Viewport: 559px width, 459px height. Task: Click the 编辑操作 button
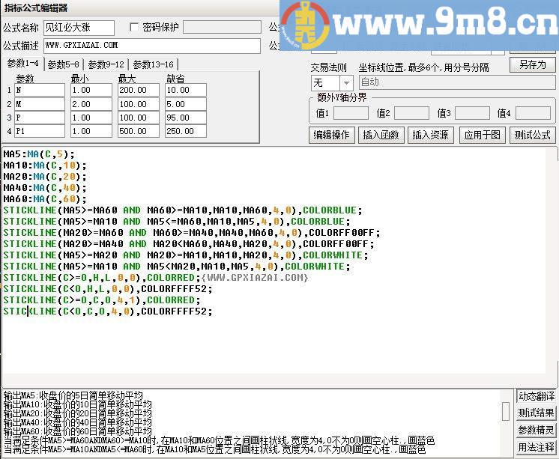(331, 136)
